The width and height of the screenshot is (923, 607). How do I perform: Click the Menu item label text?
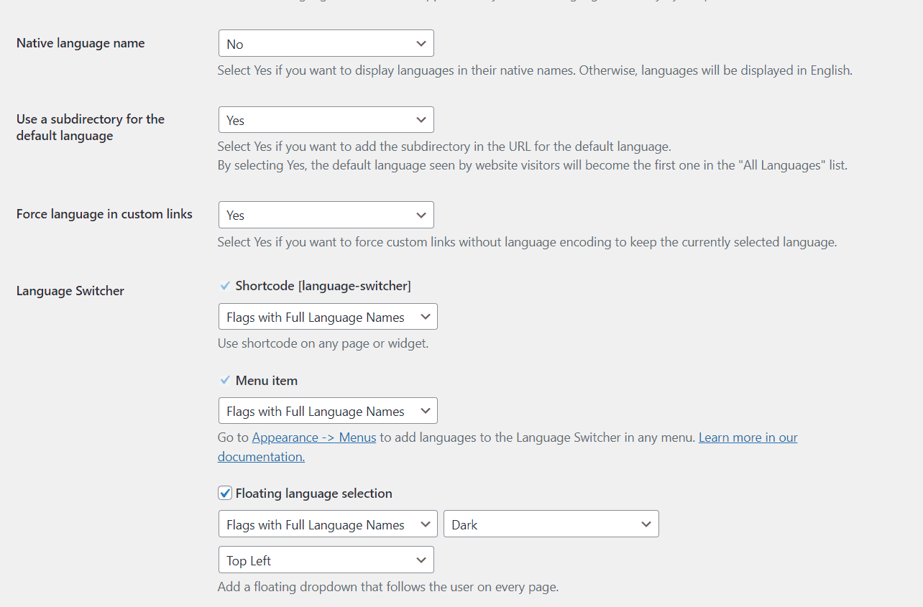(267, 381)
